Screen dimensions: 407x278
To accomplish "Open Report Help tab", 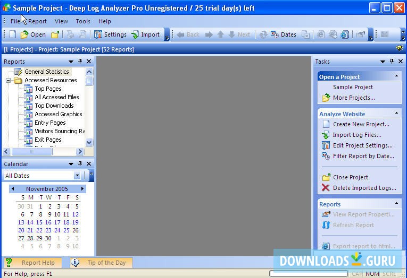I will (x=32, y=263).
